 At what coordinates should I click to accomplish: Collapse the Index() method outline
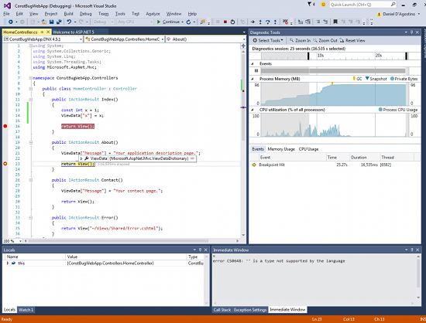point(31,100)
